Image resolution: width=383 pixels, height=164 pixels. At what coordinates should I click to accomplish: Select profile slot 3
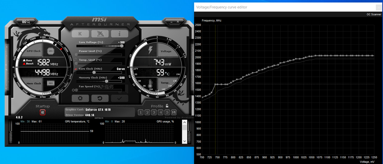pyautogui.click(x=154, y=113)
